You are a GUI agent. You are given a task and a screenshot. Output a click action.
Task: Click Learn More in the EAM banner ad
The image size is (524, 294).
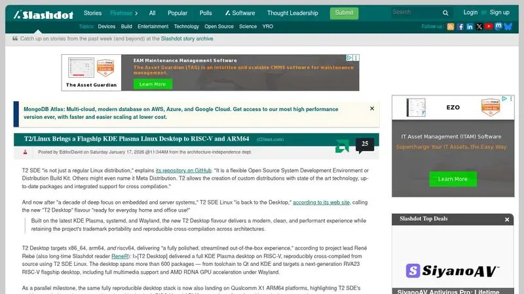pos(153,84)
